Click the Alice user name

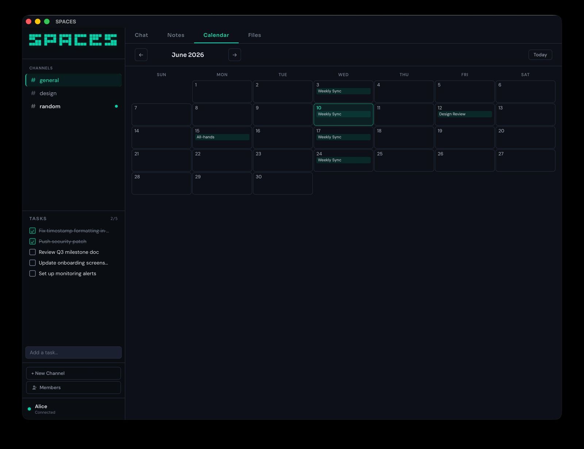click(41, 406)
